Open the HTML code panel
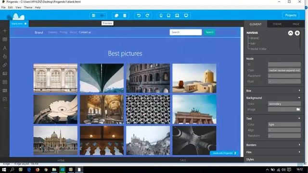 point(61,161)
